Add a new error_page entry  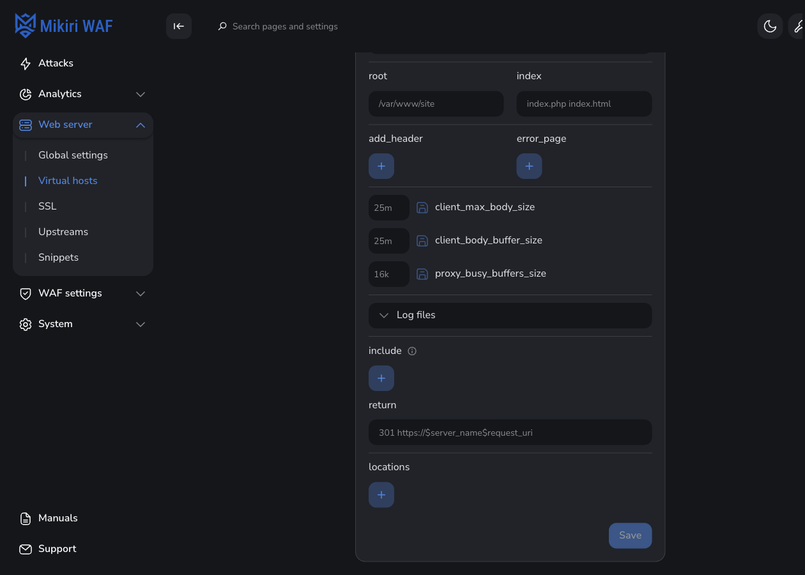click(x=530, y=166)
